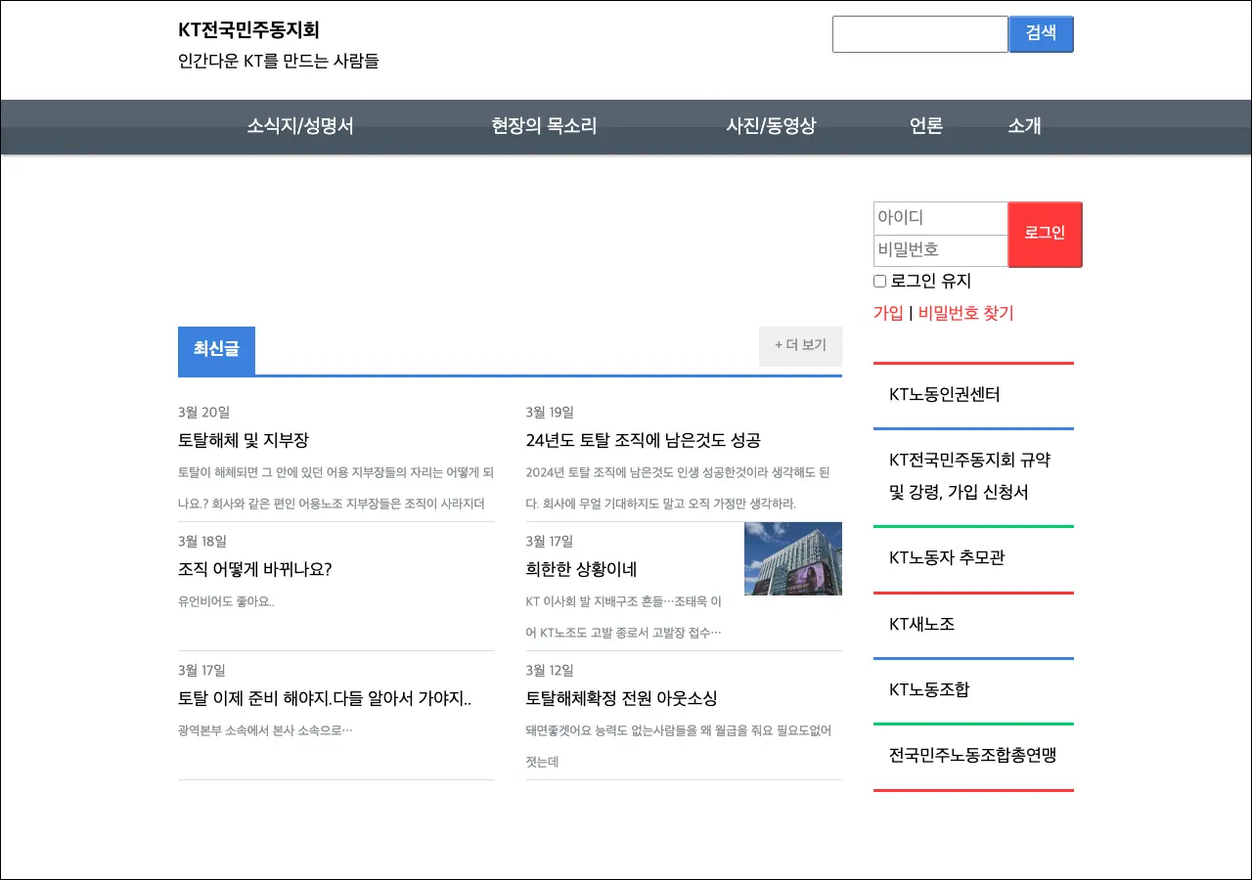Image resolution: width=1252 pixels, height=880 pixels.
Task: Focus the search text field in header
Action: (919, 34)
